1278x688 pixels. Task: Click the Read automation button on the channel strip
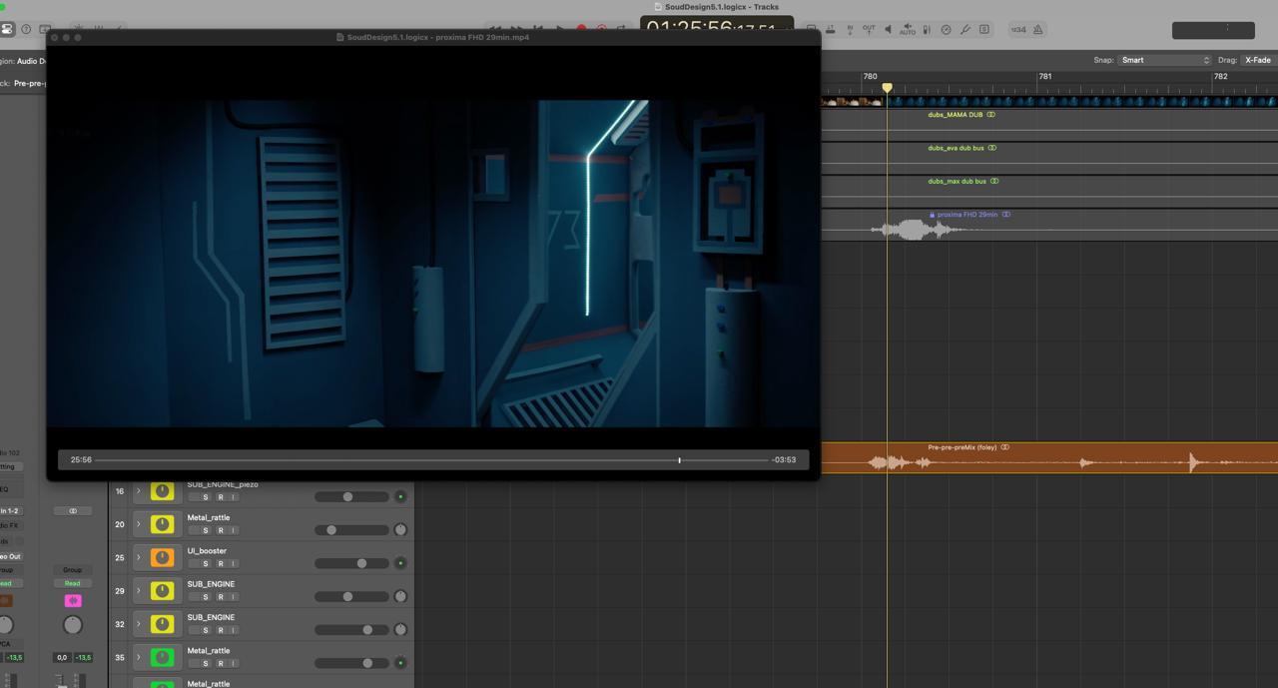tap(72, 583)
